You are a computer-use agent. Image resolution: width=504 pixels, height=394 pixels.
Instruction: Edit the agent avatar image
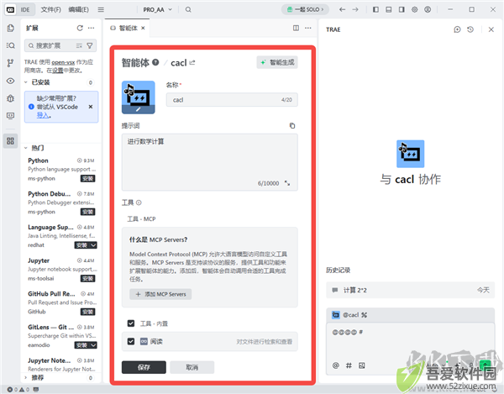139,109
